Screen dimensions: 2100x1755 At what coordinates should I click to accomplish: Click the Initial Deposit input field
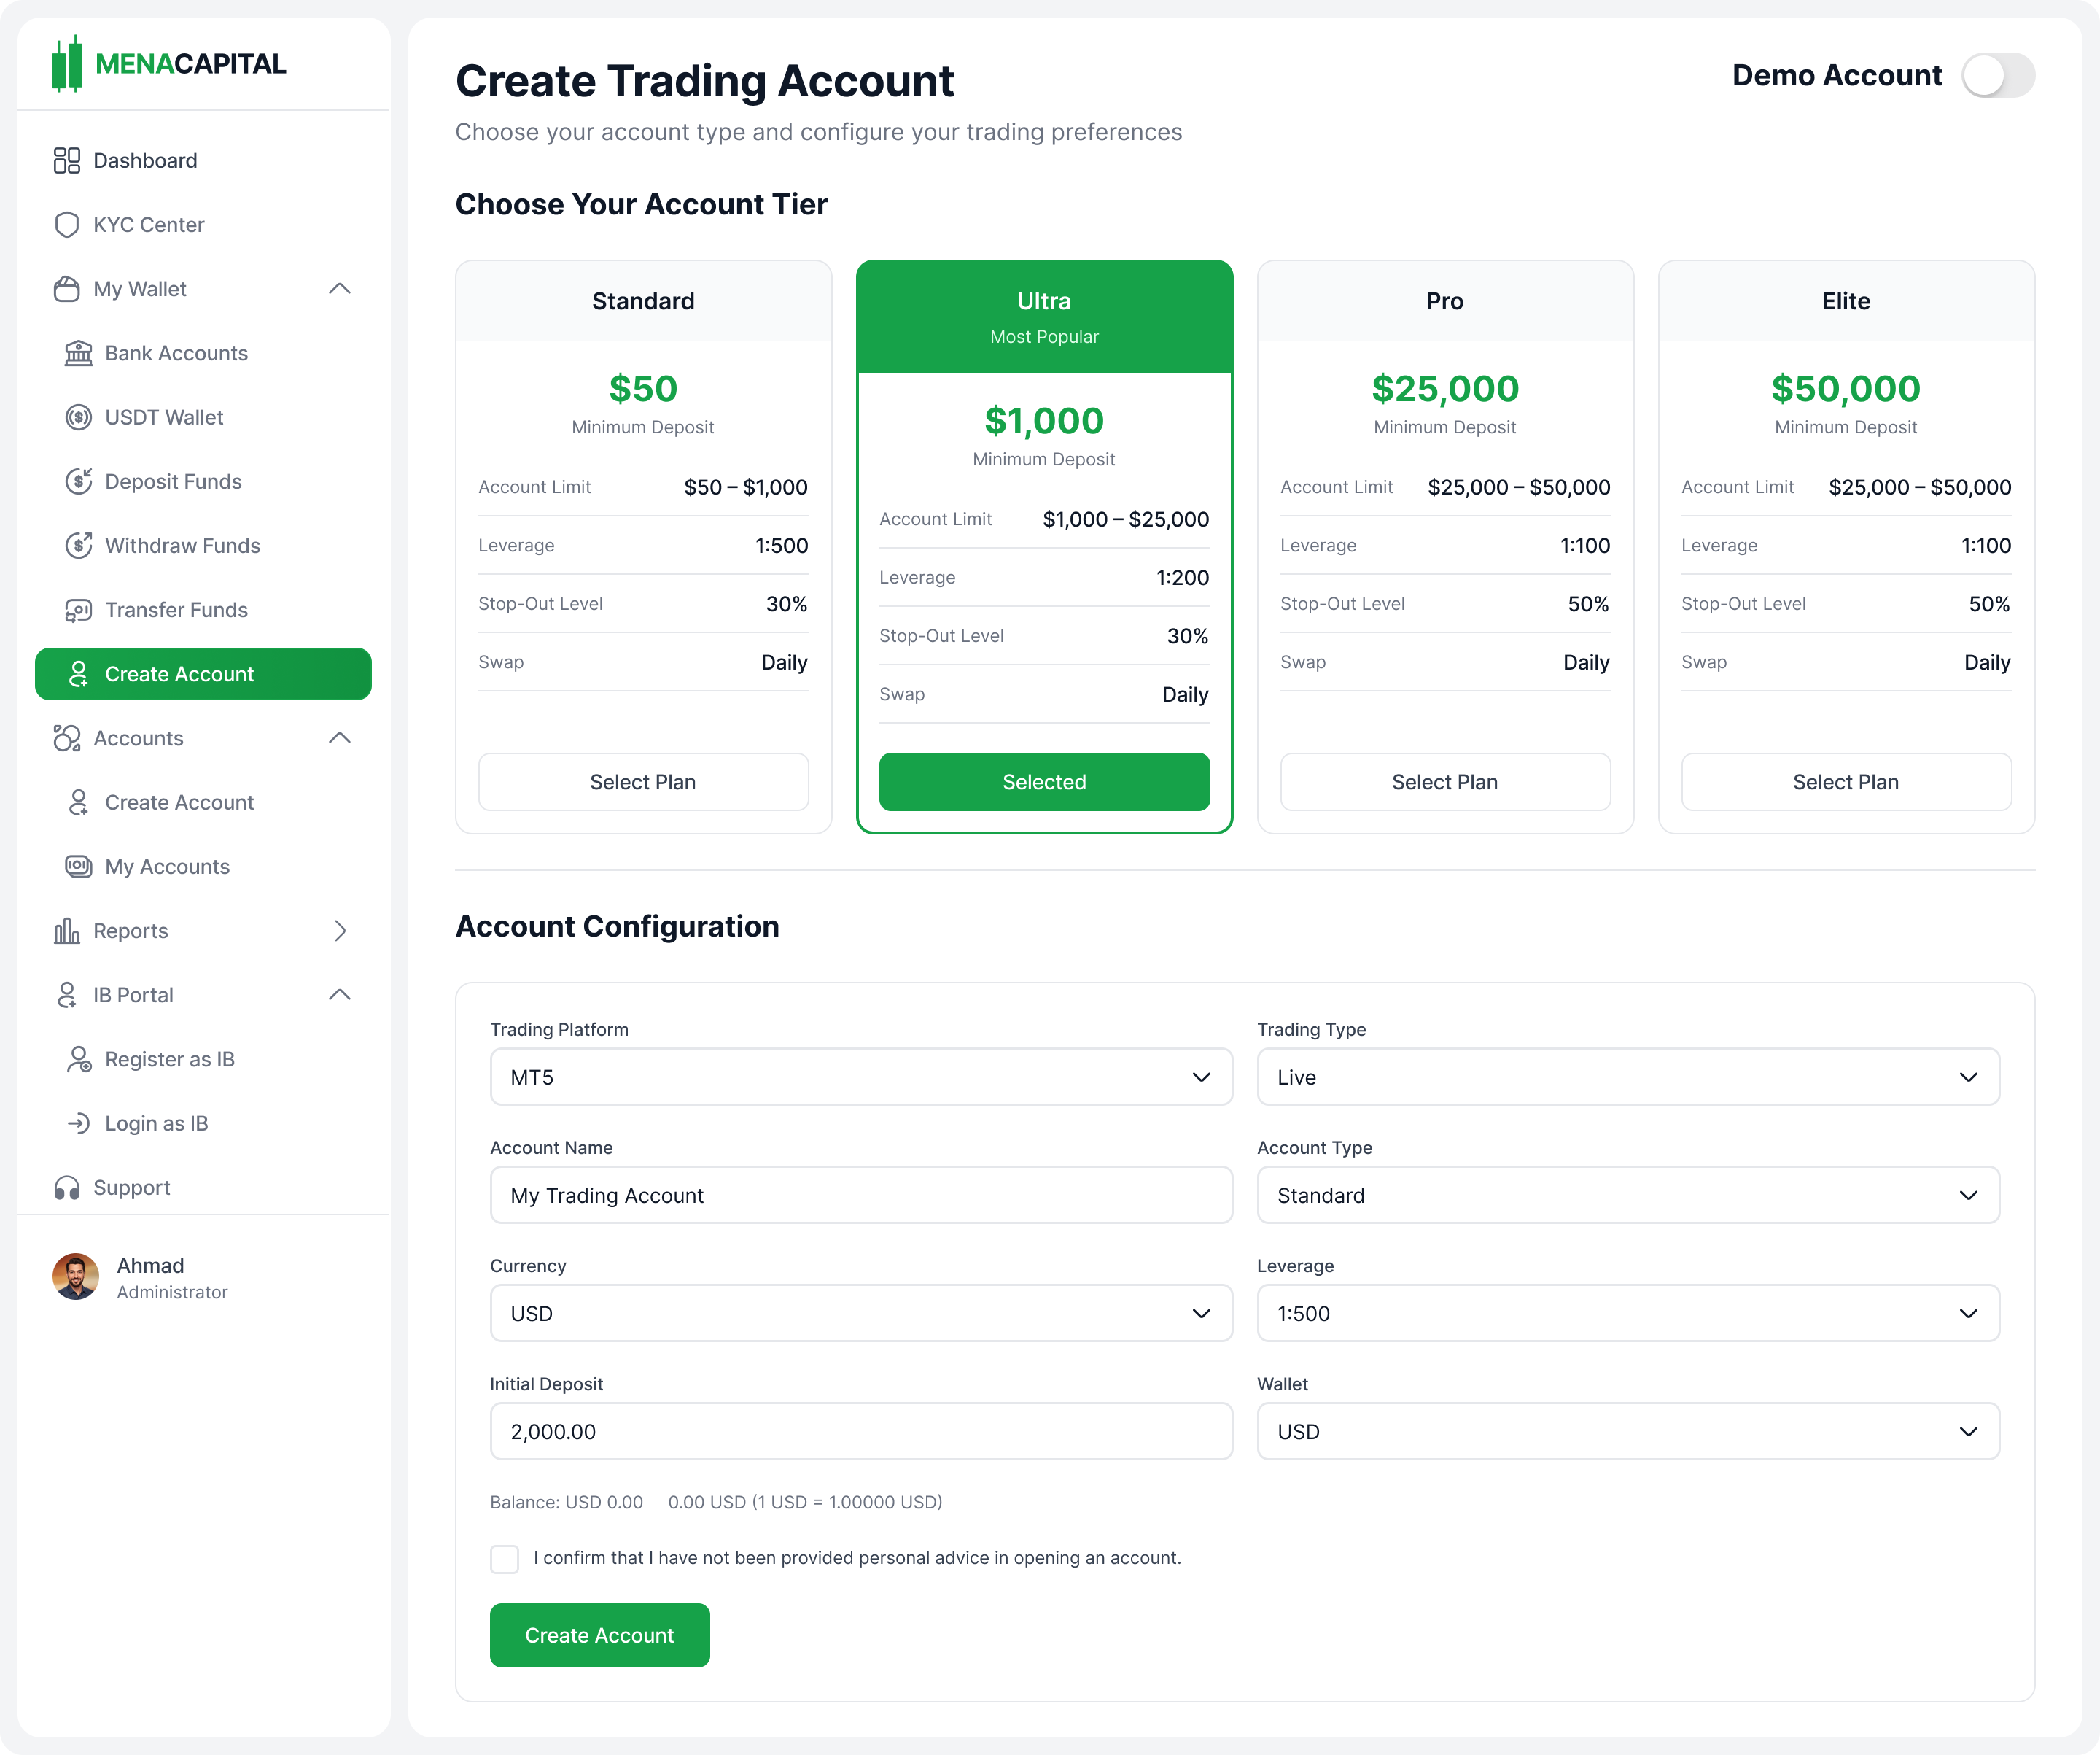tap(861, 1432)
